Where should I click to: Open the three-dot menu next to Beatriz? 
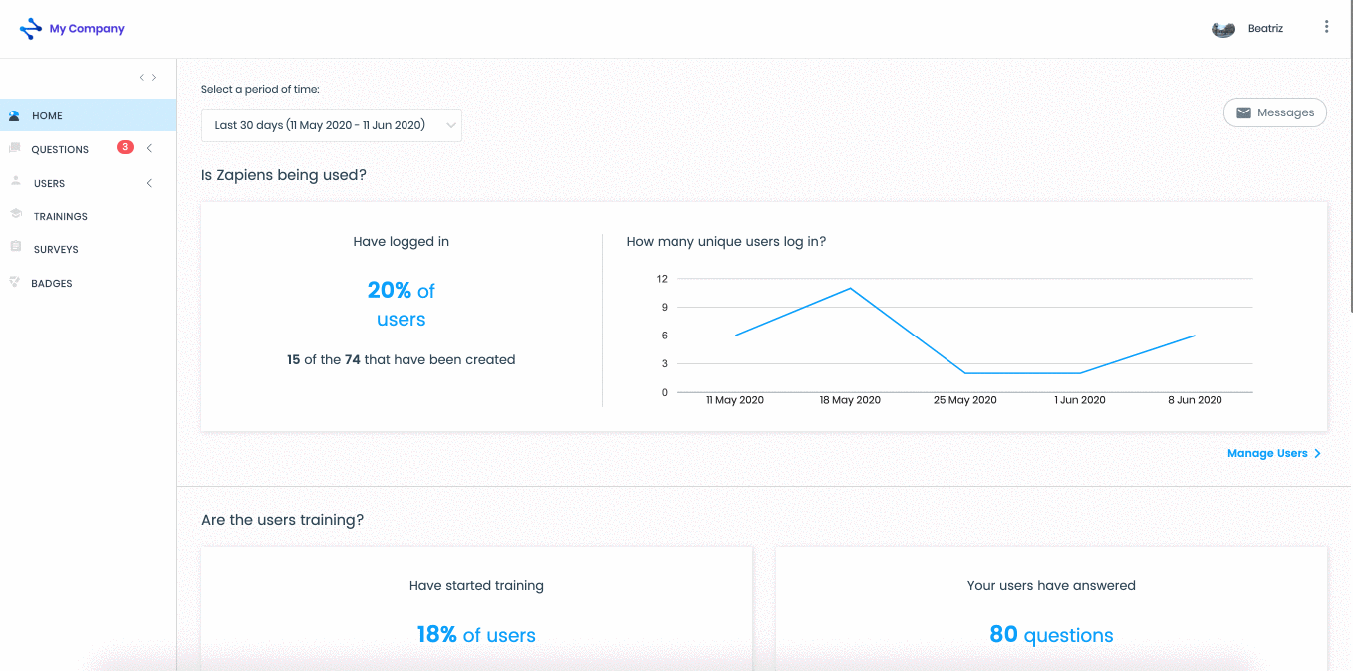coord(1326,27)
